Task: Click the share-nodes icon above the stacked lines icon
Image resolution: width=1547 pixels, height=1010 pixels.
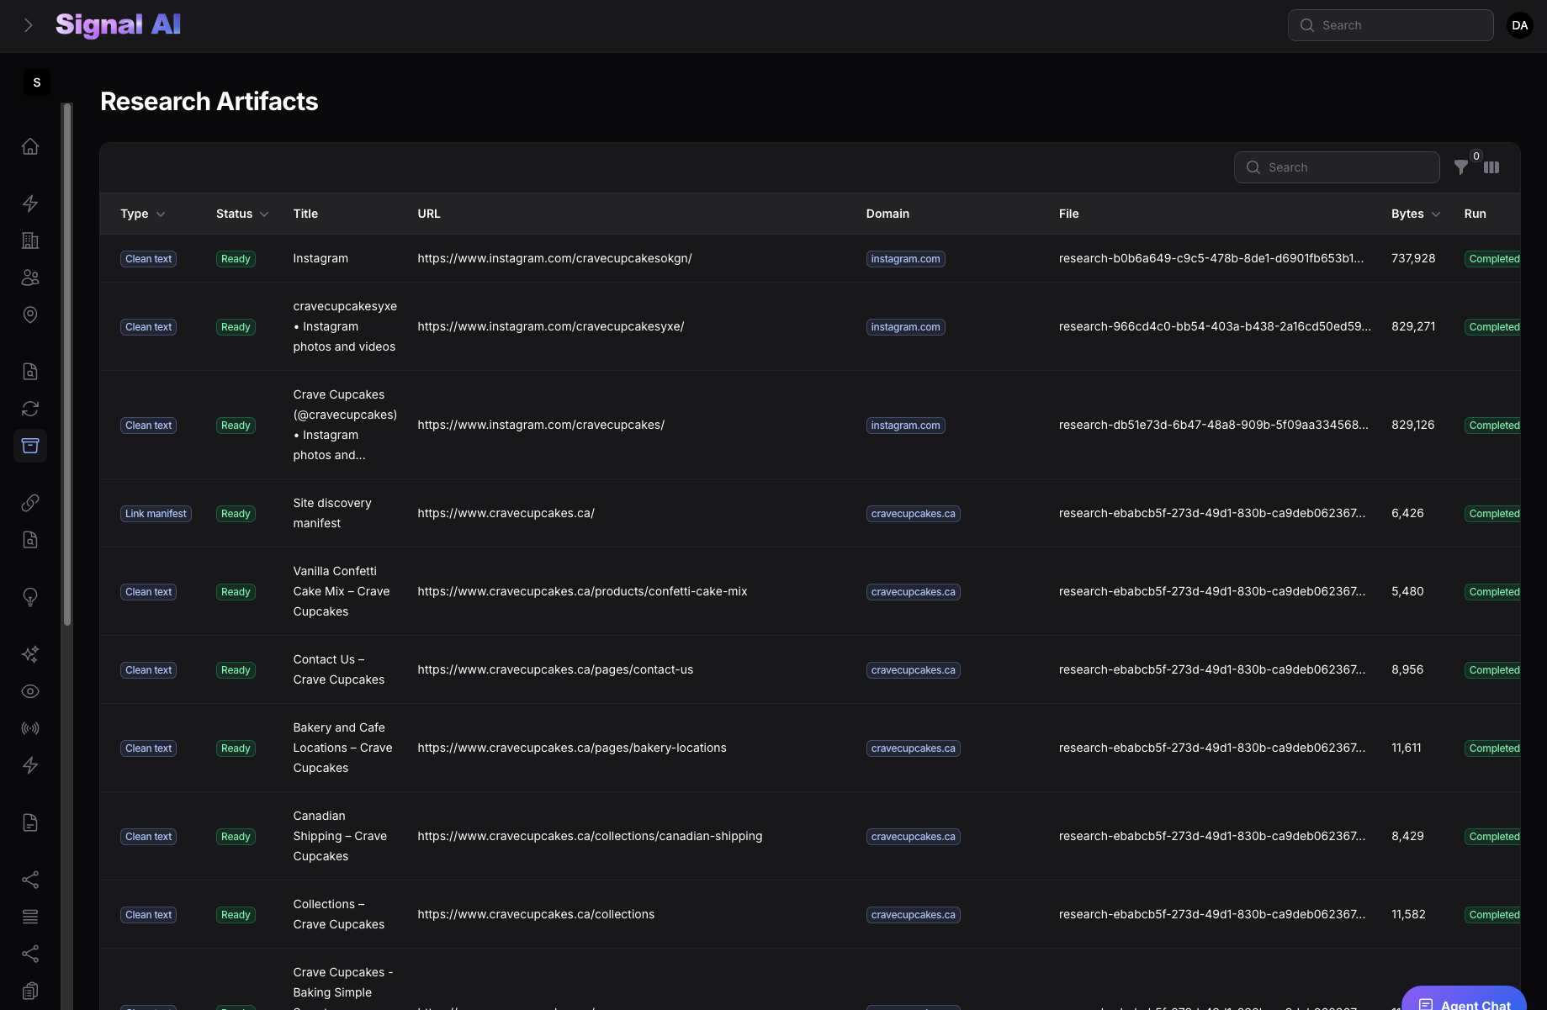Action: [30, 880]
